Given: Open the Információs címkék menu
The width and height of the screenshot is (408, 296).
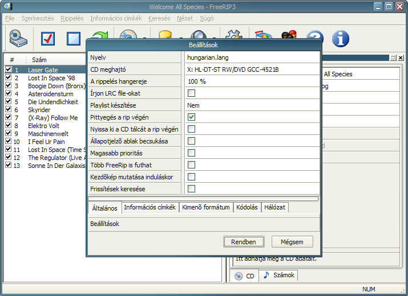Looking at the screenshot, I should point(116,18).
